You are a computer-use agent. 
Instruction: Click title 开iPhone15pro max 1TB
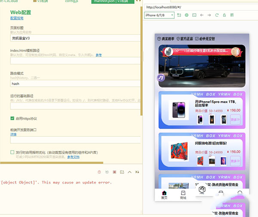coord(216,103)
